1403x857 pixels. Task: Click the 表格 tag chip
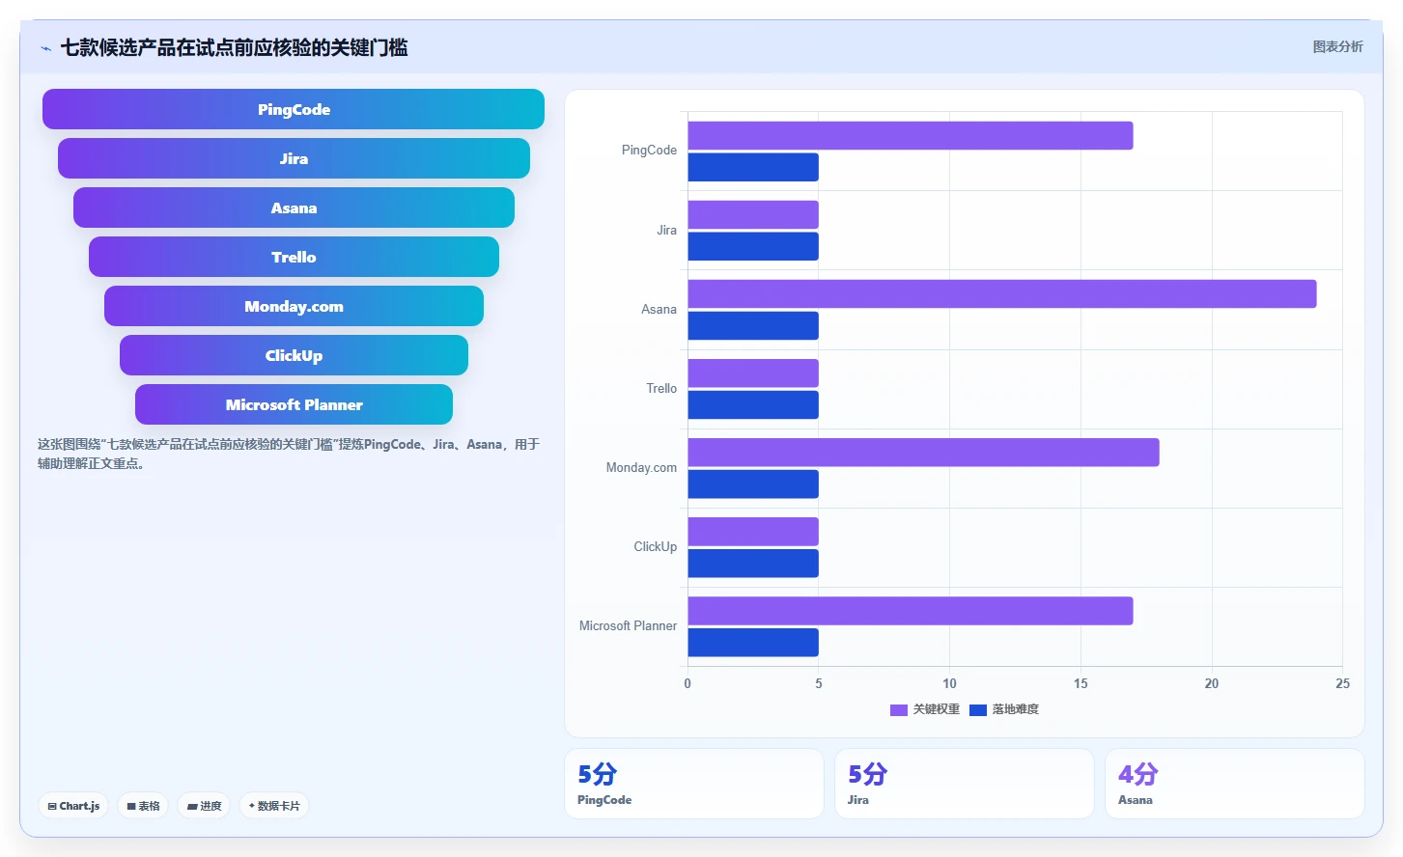click(x=143, y=806)
